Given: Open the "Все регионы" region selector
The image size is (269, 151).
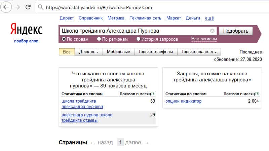Looking at the screenshot, I should point(204,39).
